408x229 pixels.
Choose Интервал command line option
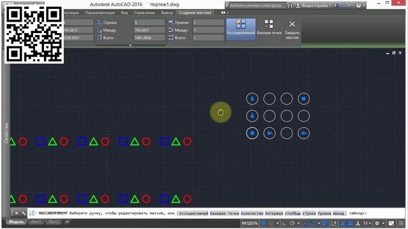(x=274, y=214)
